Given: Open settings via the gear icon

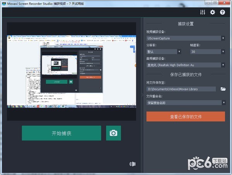Looking at the screenshot, I should click(212, 12).
